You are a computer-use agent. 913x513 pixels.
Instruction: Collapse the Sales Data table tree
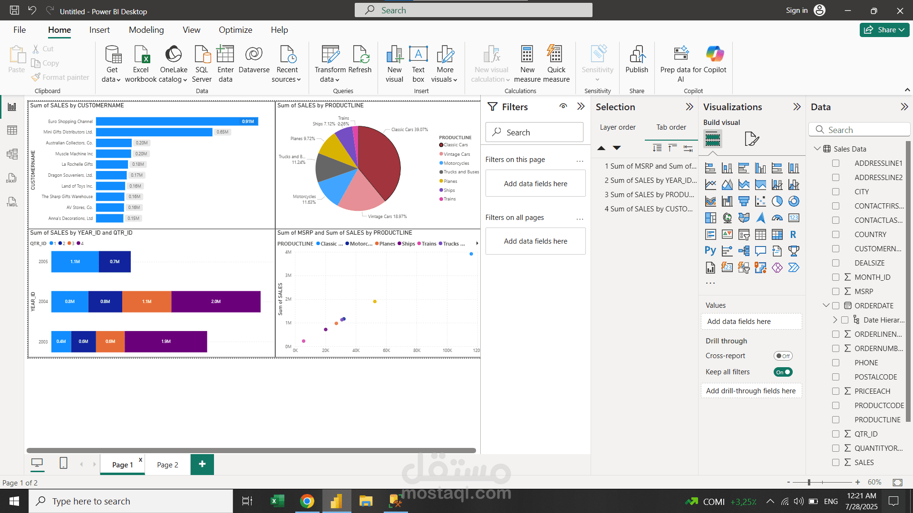(x=817, y=149)
